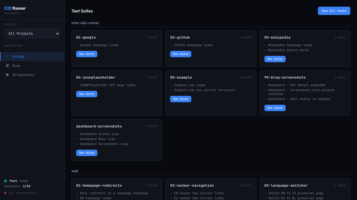Click 'EN navbar has correct links'

coord(199,193)
